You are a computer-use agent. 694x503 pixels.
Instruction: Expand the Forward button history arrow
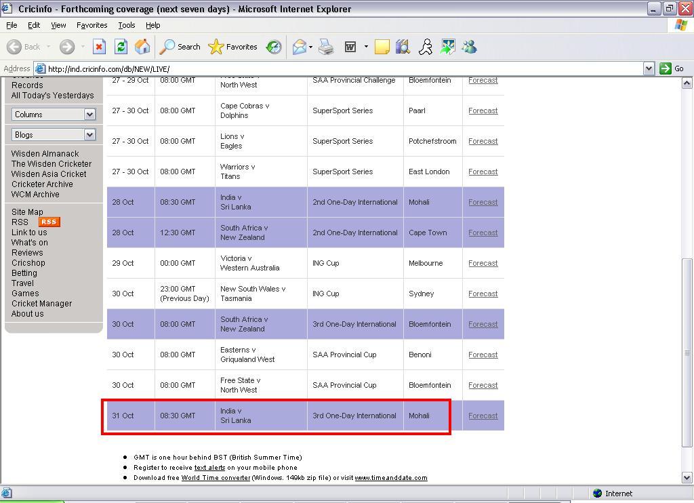pos(83,47)
